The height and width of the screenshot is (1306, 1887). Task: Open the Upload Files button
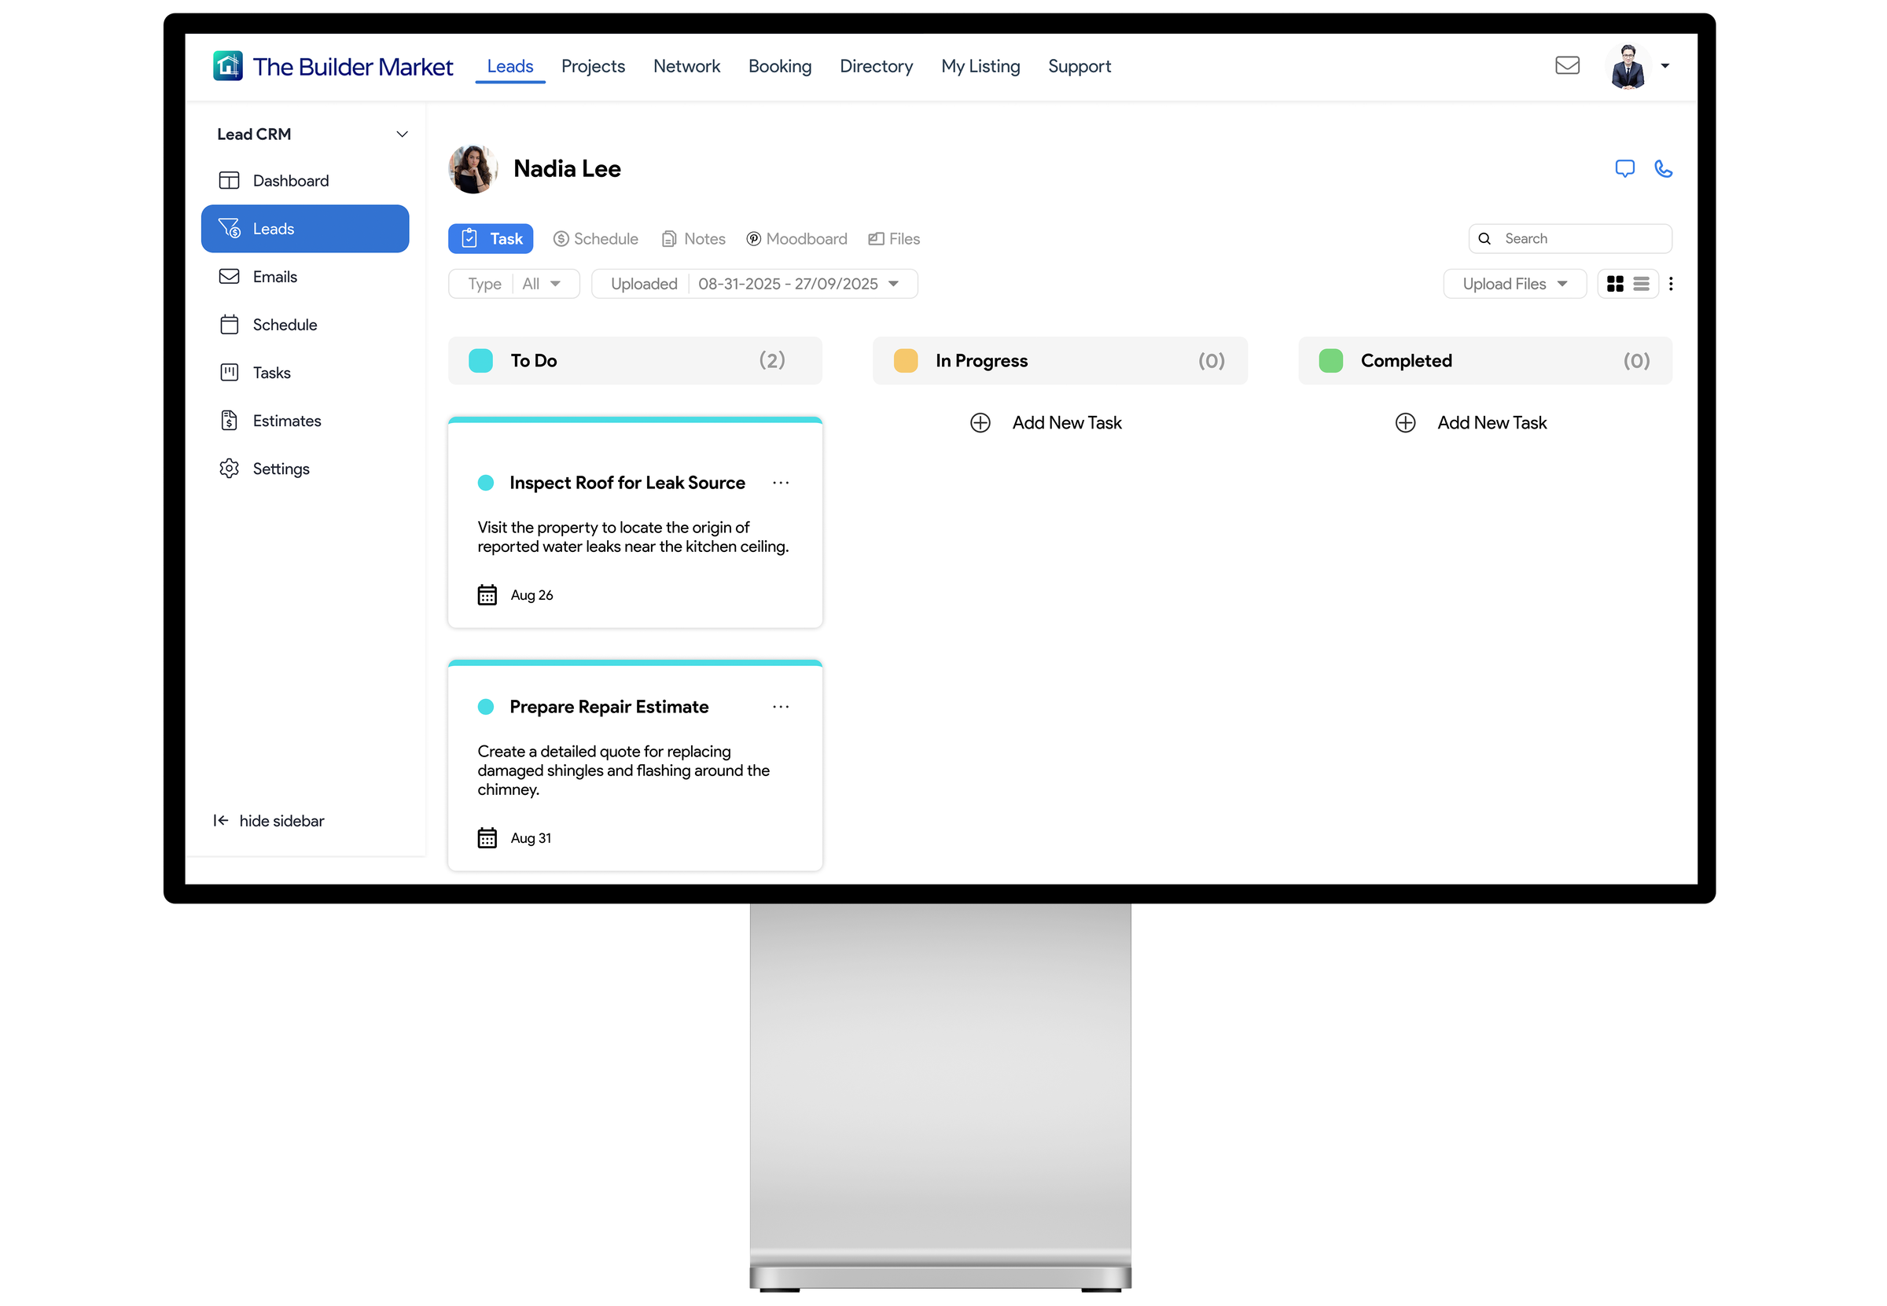tap(1514, 284)
